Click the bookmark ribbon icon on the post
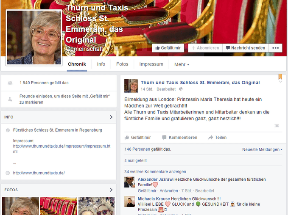The image size is (288, 215). click(x=280, y=77)
